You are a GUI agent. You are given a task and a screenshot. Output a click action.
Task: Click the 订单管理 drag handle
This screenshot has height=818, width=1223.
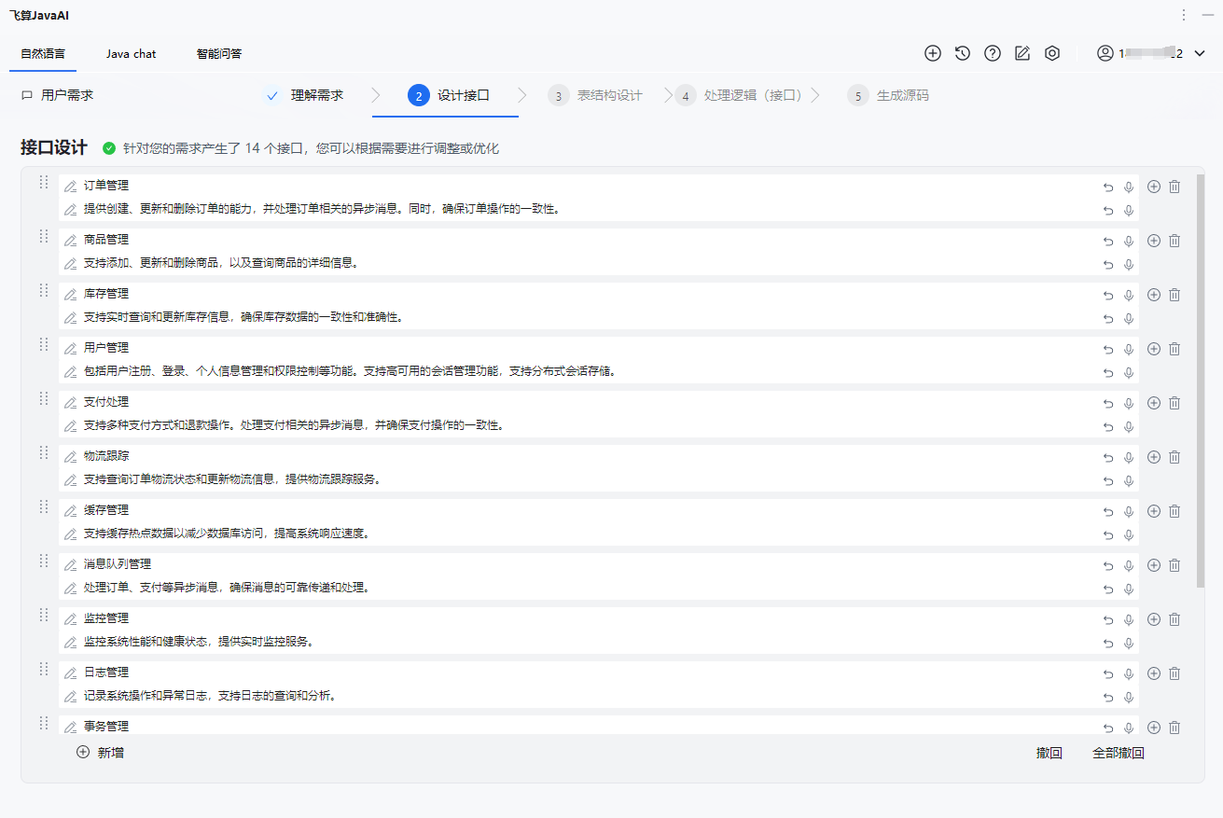[43, 182]
